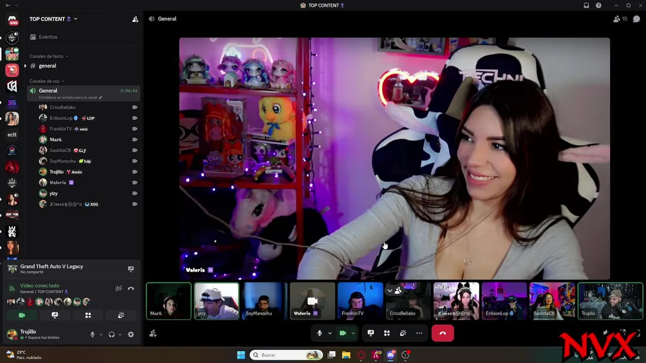Toggle the green camera button in the voice panel
The width and height of the screenshot is (646, 363).
pyautogui.click(x=22, y=315)
